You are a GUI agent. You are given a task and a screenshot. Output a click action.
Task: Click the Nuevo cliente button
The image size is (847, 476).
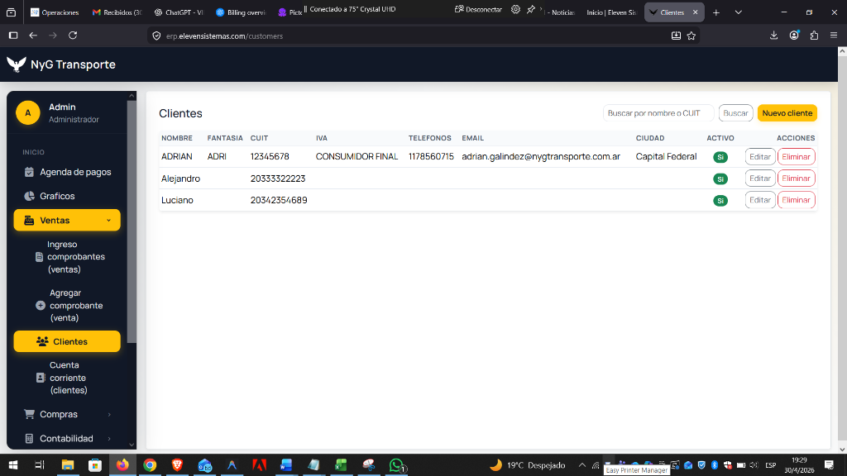[x=787, y=113]
